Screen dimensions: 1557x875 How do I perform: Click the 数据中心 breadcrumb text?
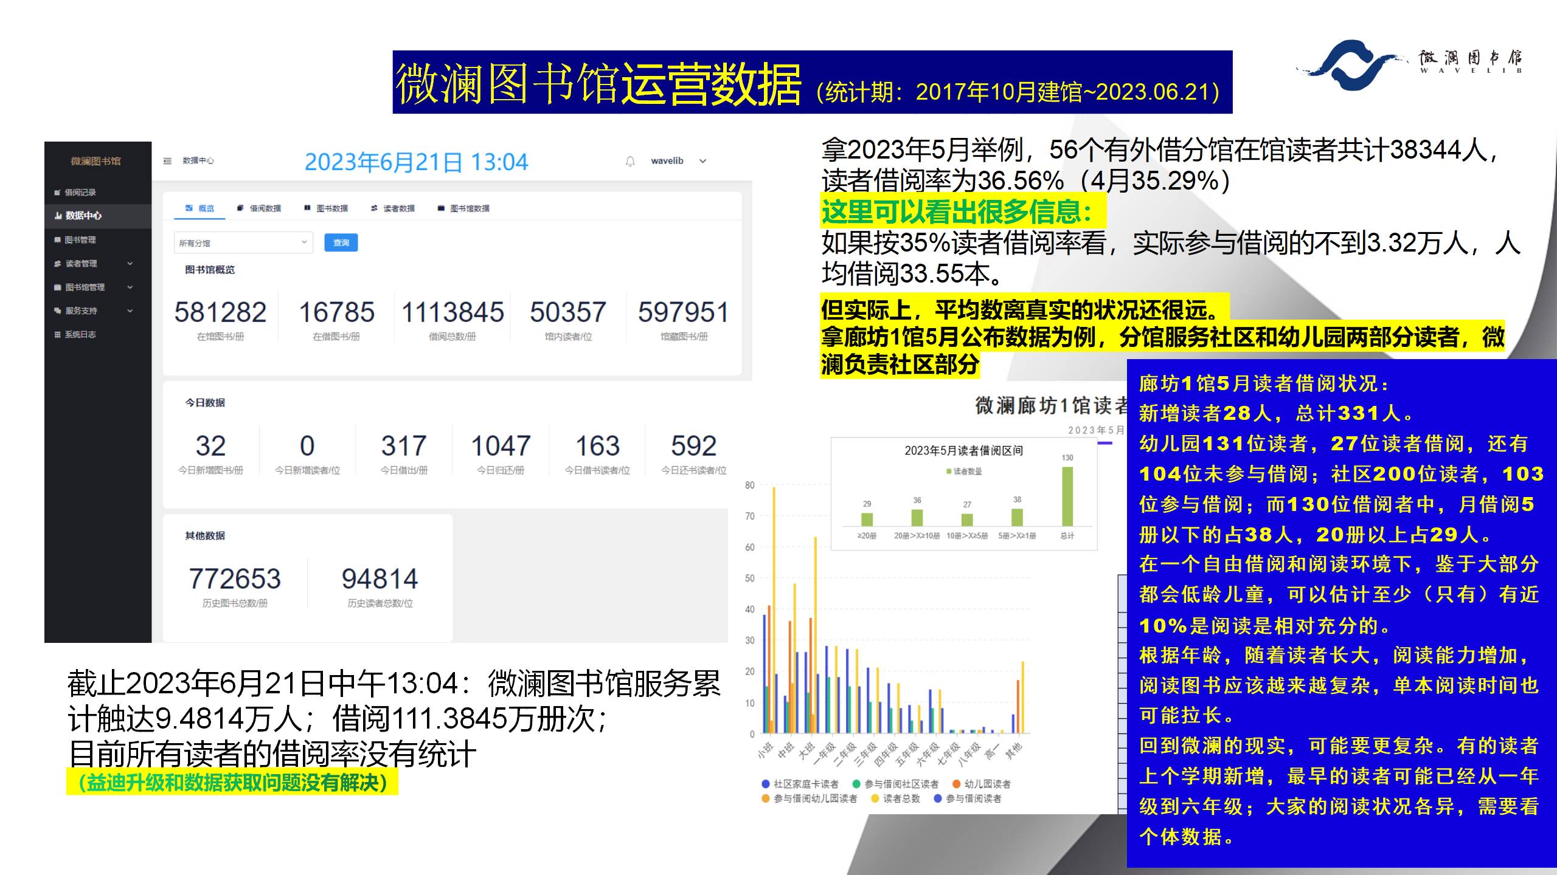(x=198, y=161)
